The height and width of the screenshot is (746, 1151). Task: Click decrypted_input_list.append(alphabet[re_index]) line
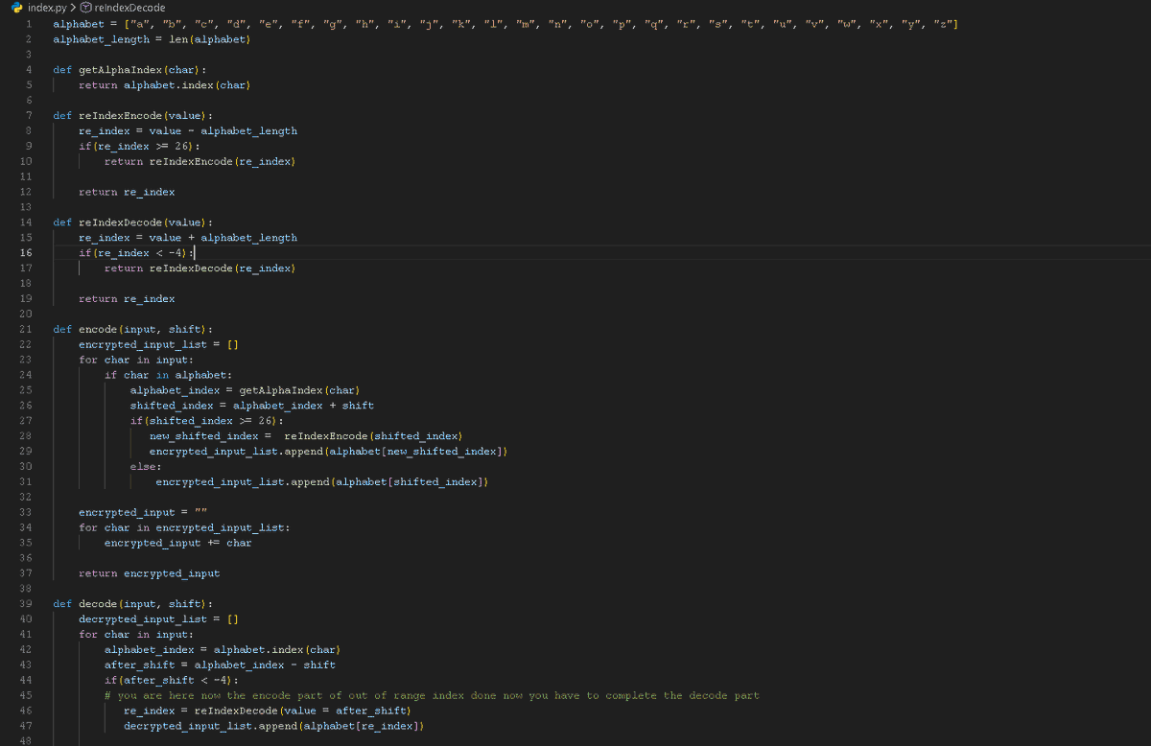tap(274, 726)
